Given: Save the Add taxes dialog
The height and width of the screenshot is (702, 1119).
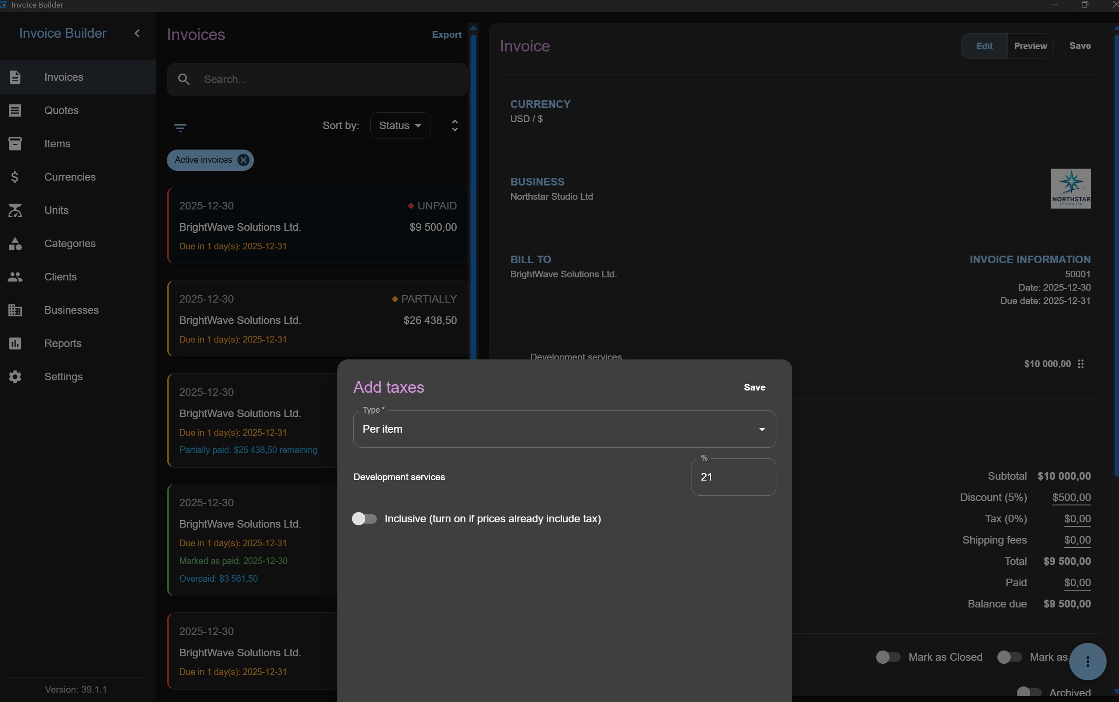Looking at the screenshot, I should (x=755, y=387).
